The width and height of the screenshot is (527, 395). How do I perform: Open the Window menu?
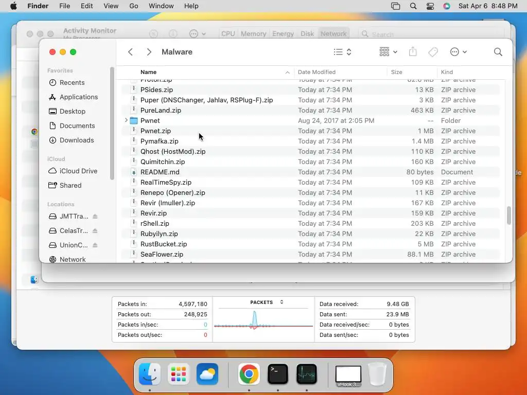pyautogui.click(x=161, y=6)
